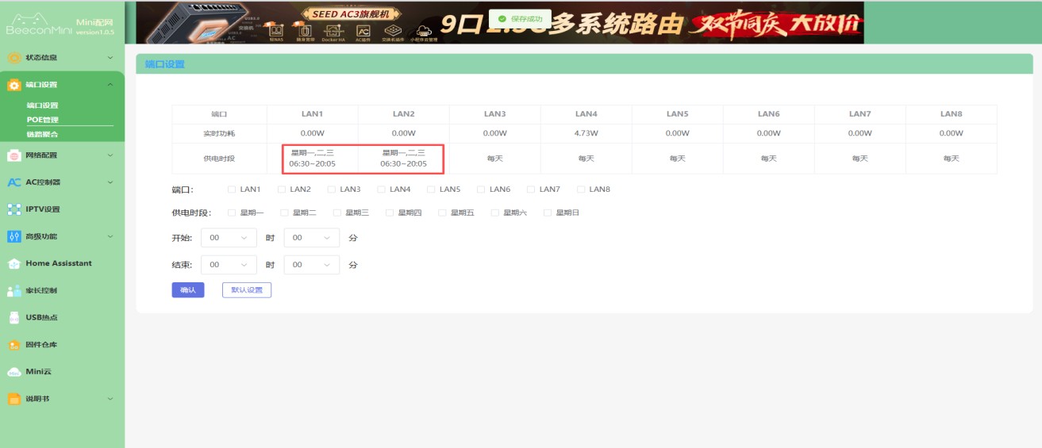Switch to the 链路聚合 submenu item
Image resolution: width=1042 pixels, height=448 pixels.
tap(42, 134)
